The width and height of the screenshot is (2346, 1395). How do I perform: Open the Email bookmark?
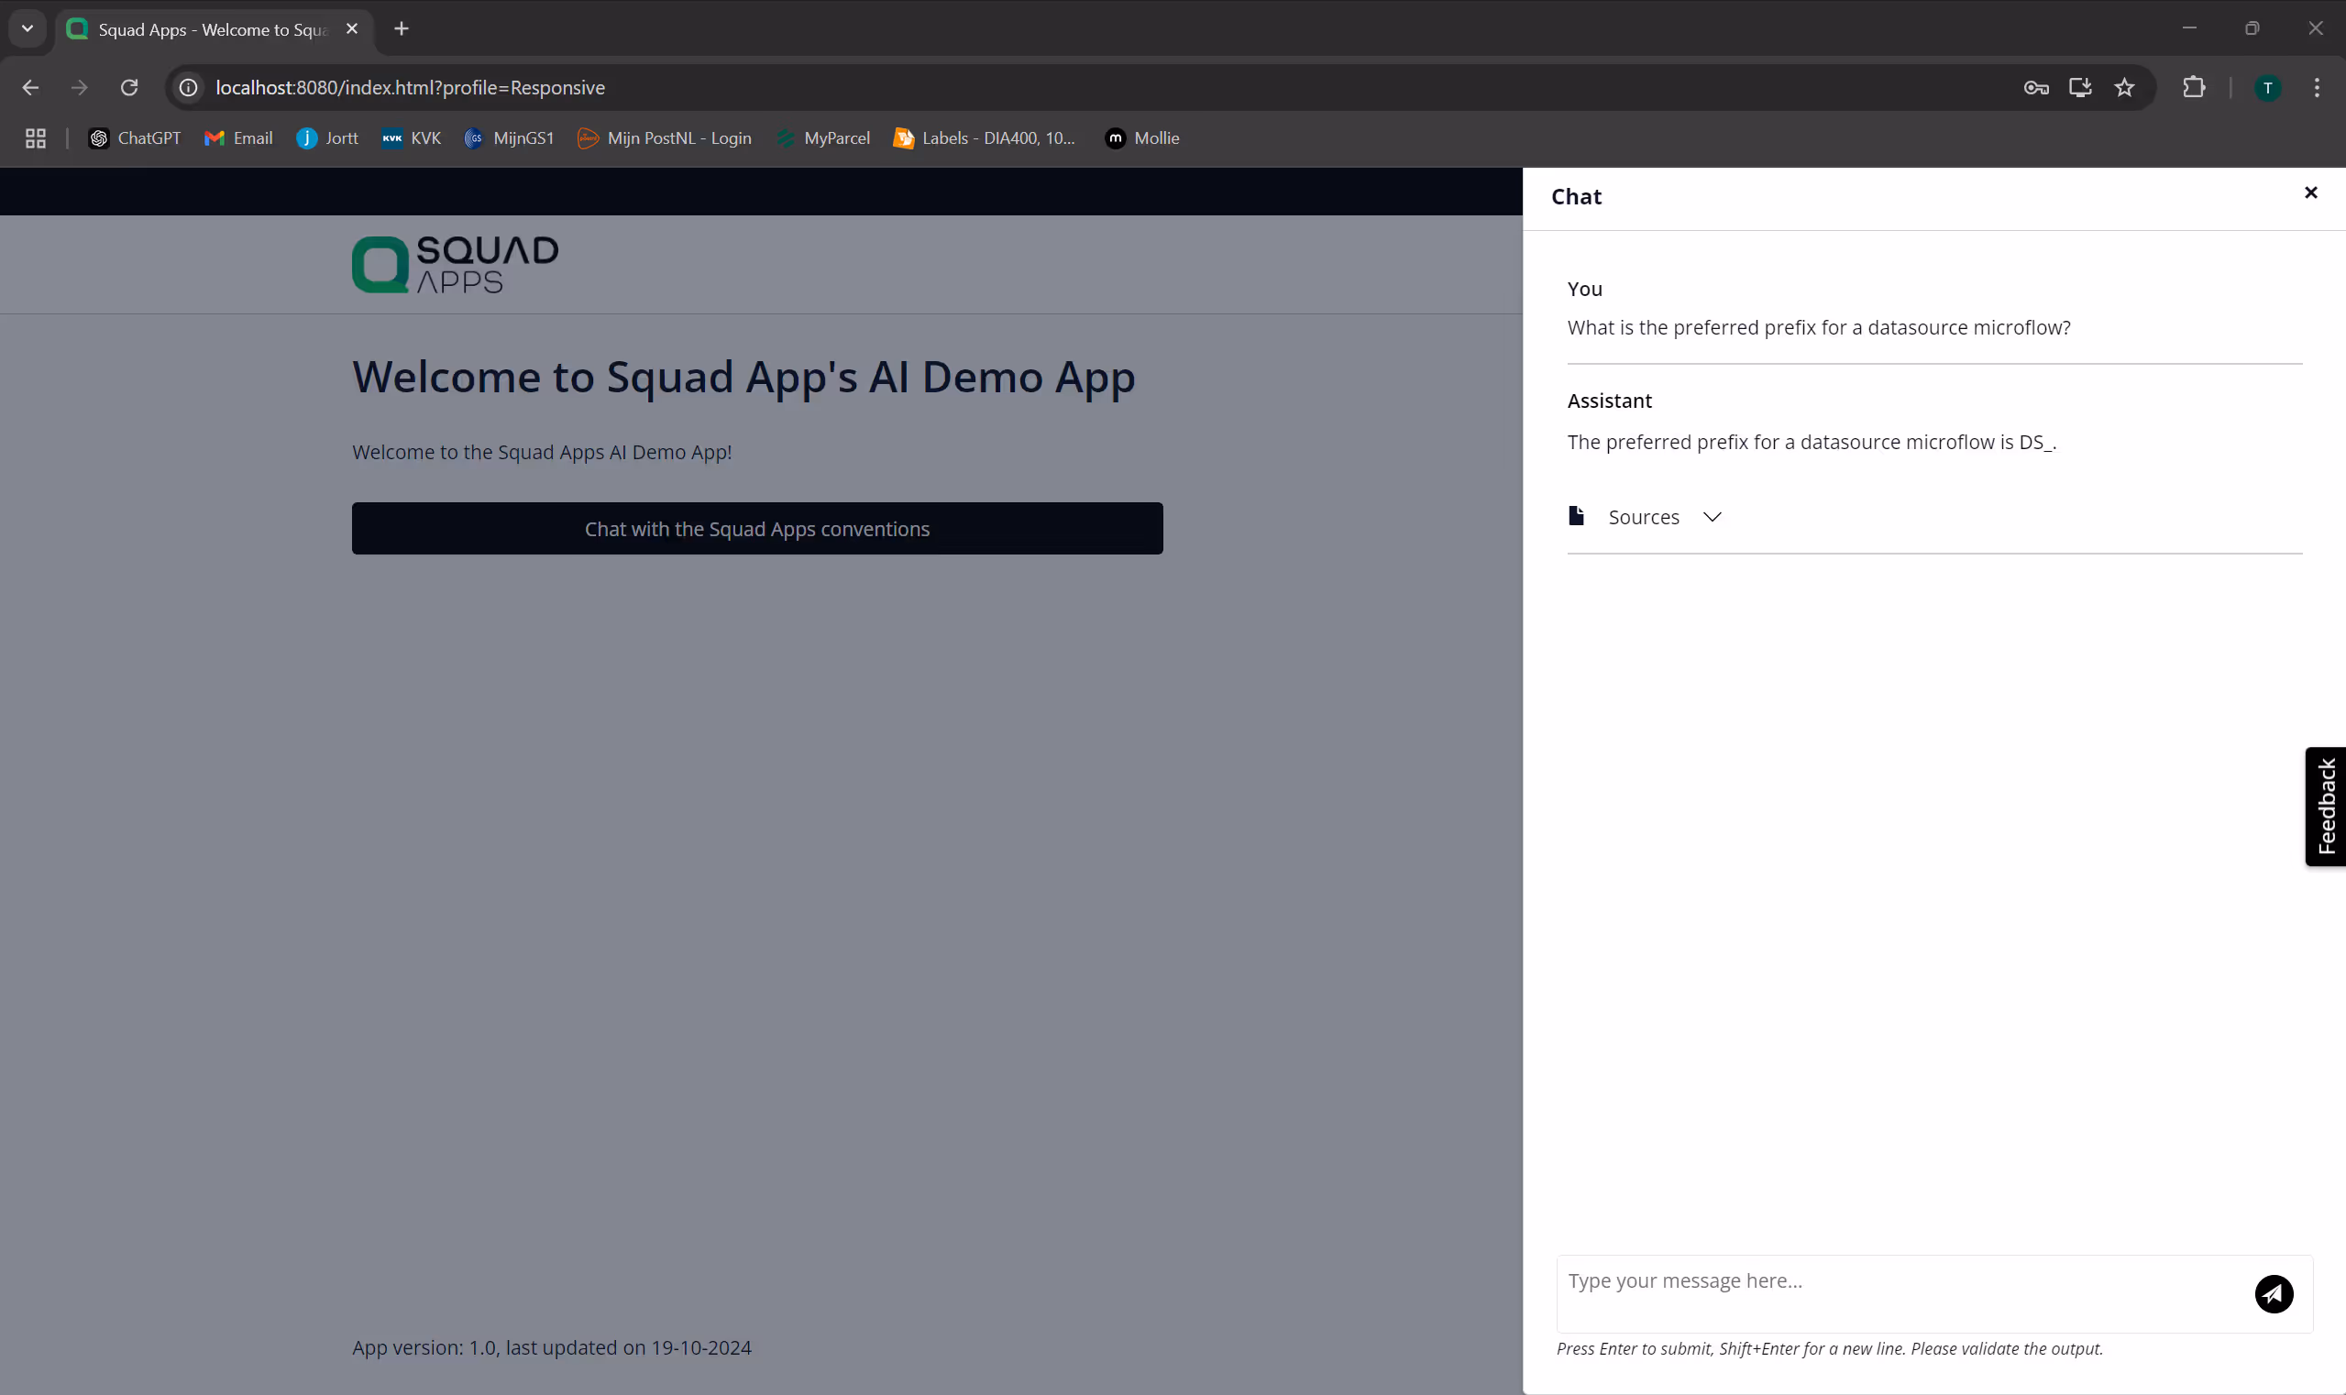(x=237, y=138)
